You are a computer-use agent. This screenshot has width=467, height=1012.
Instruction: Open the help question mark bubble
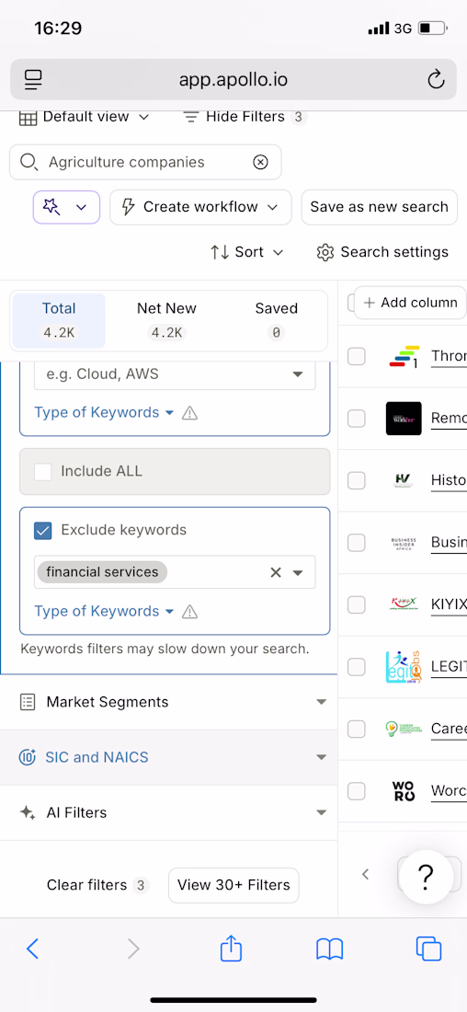(x=426, y=876)
